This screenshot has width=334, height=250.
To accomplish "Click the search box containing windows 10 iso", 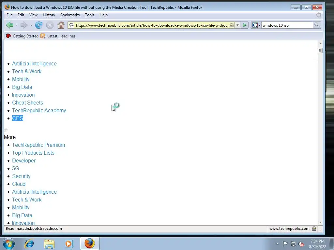I will click(x=287, y=25).
